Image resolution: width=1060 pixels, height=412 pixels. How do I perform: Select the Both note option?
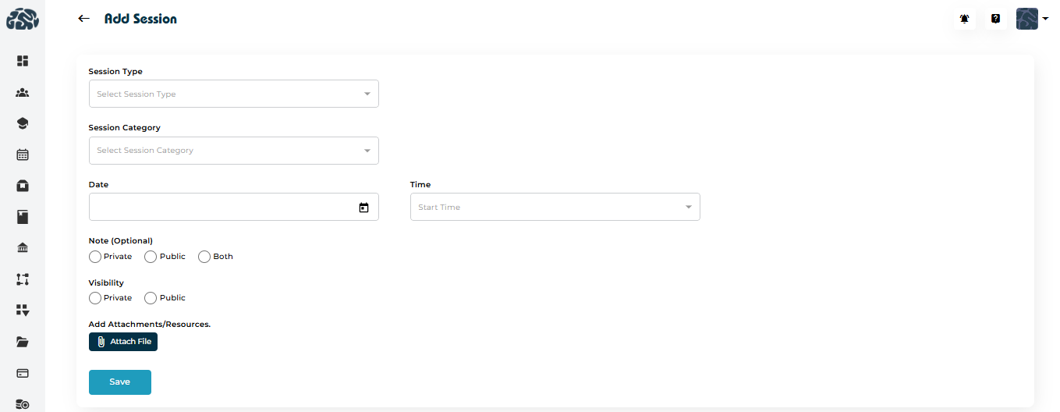[x=204, y=257]
